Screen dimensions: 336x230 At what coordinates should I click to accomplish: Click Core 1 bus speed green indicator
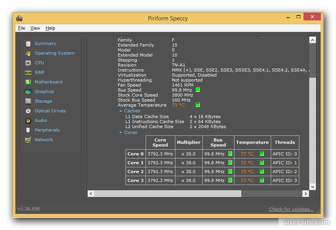pyautogui.click(x=230, y=162)
